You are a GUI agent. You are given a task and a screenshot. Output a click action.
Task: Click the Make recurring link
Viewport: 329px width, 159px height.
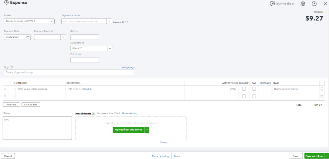160,156
